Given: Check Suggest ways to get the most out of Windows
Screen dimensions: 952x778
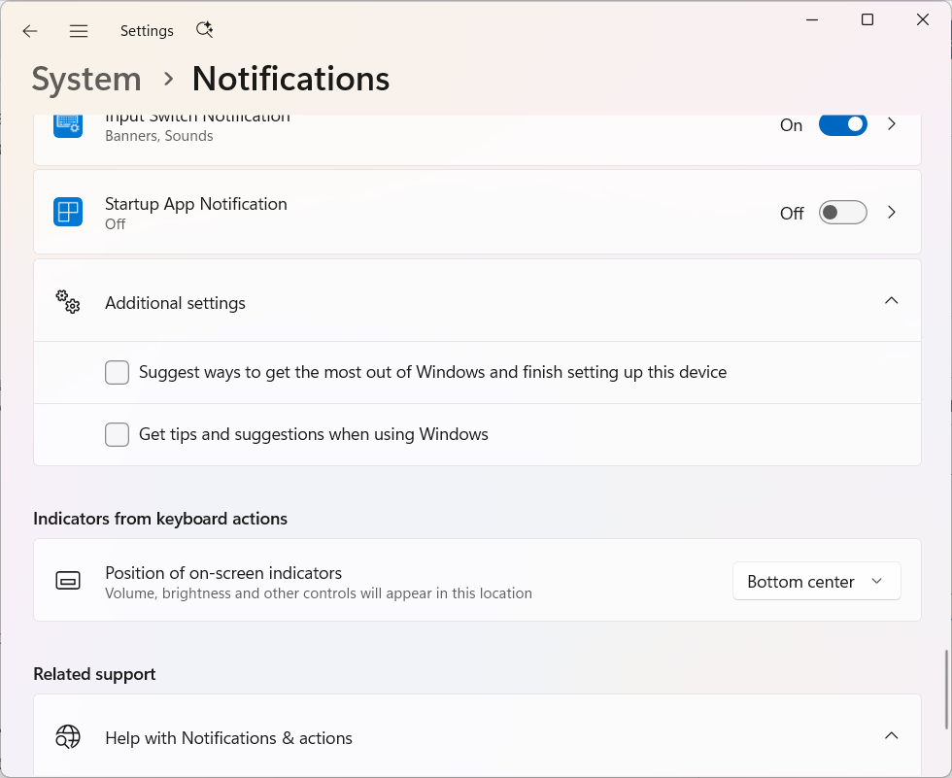Looking at the screenshot, I should [x=118, y=373].
